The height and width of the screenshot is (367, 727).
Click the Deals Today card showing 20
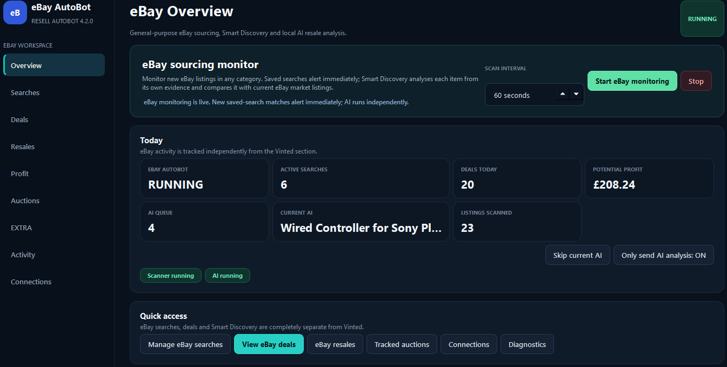point(517,178)
